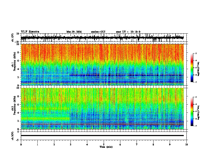Click the ch.1 voltage waveform trace
This screenshot has width=210, height=162.
pyautogui.click(x=102, y=38)
